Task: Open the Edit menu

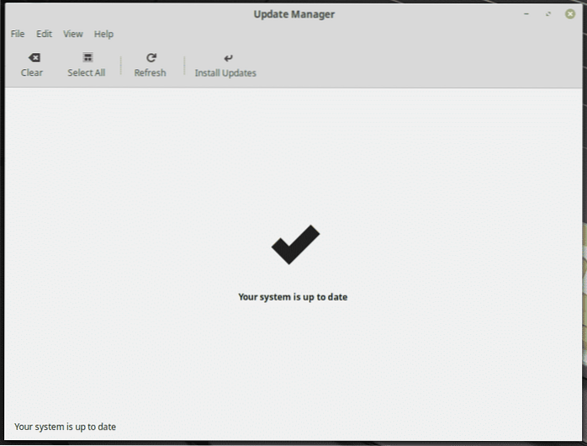Action: (x=44, y=35)
